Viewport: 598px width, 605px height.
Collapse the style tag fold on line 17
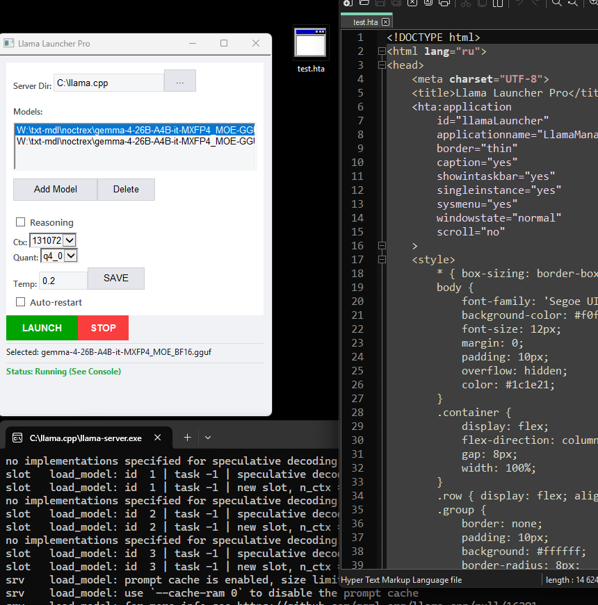click(x=382, y=259)
